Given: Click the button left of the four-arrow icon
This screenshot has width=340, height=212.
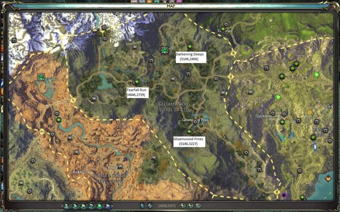Looking at the screenshot, I should 142,206.
